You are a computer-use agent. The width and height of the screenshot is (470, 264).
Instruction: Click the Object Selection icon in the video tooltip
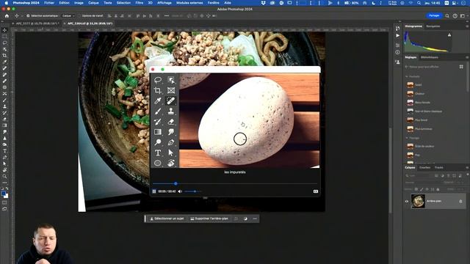coord(171,80)
